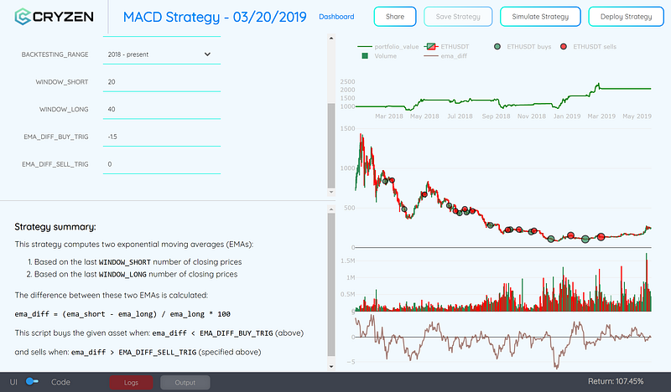Toggle ETHUSDT sells legend entry
Viewport: 671px width, 392px height.
pyautogui.click(x=589, y=47)
